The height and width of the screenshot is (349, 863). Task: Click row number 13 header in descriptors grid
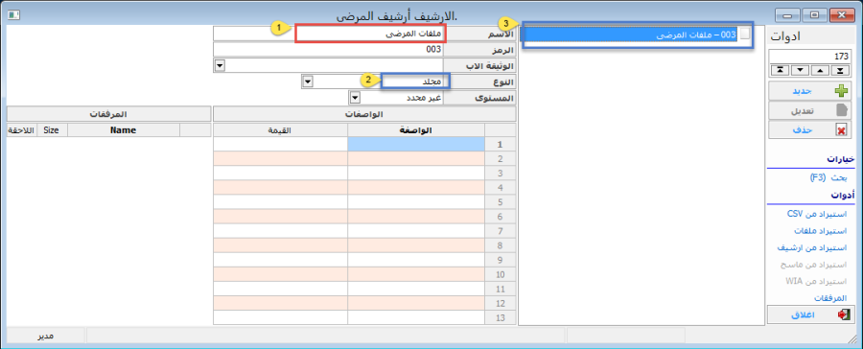tap(501, 317)
